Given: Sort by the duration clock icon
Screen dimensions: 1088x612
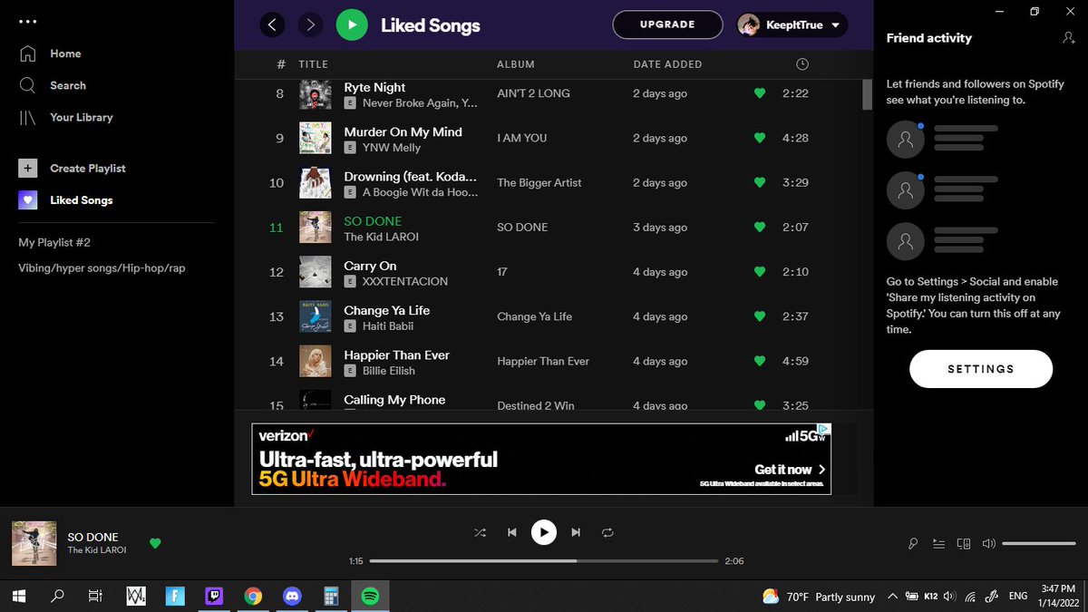Looking at the screenshot, I should (x=801, y=64).
